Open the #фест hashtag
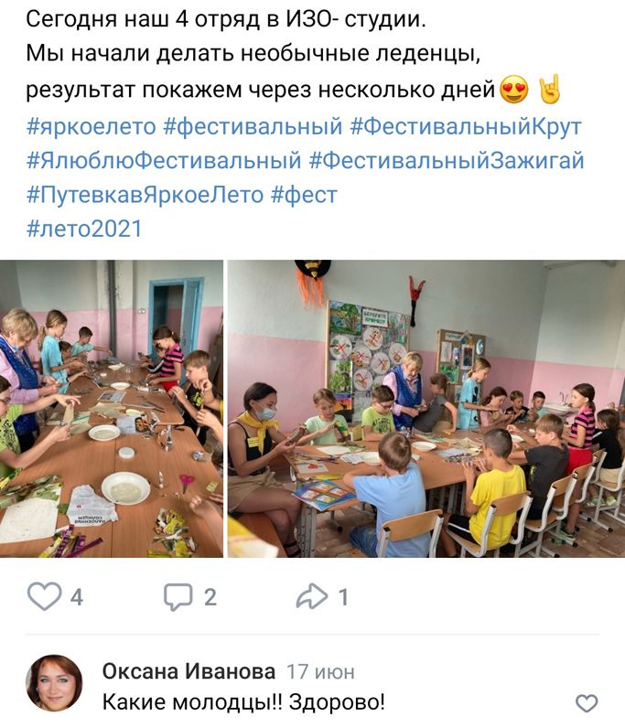The image size is (625, 728). 304,195
